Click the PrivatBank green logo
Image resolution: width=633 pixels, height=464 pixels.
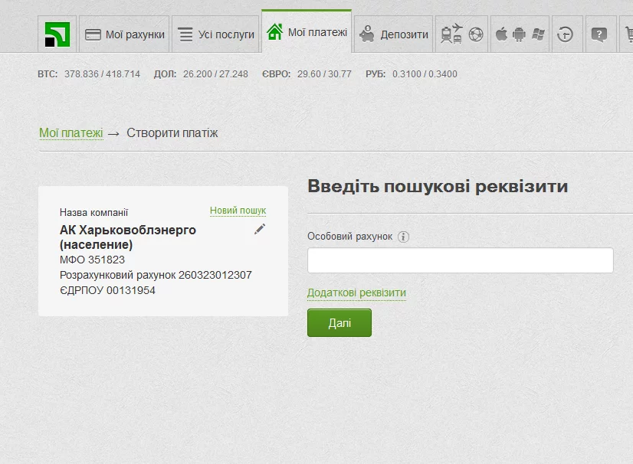[x=57, y=34]
